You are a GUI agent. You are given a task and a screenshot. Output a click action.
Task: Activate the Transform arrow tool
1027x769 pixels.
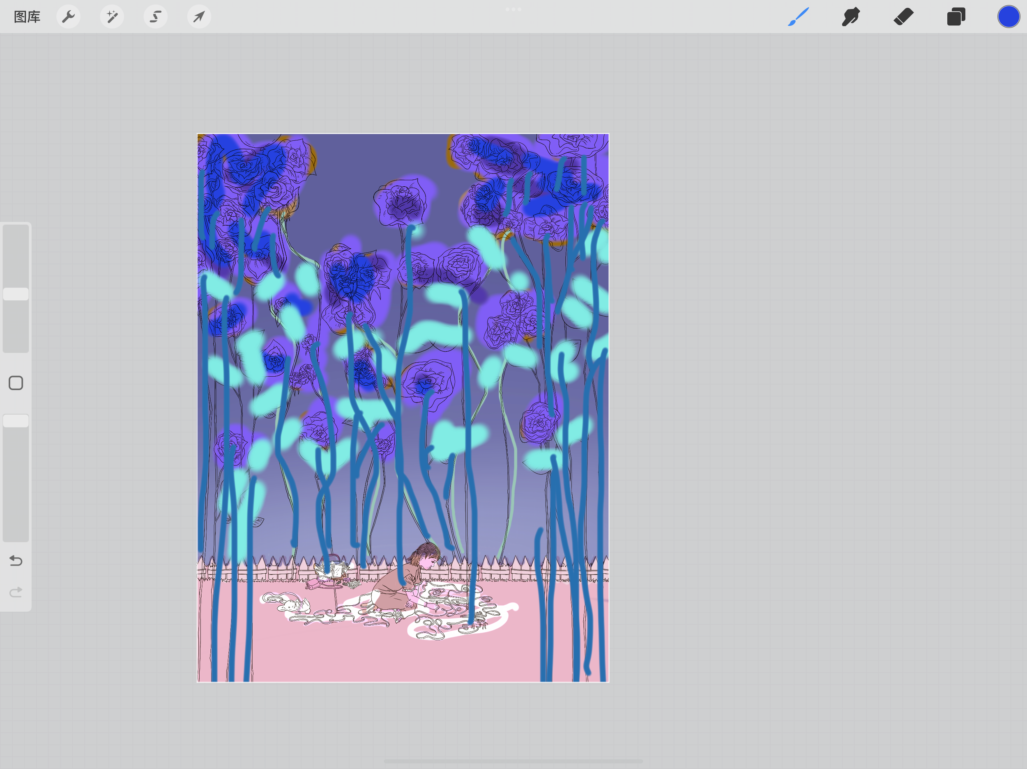199,17
